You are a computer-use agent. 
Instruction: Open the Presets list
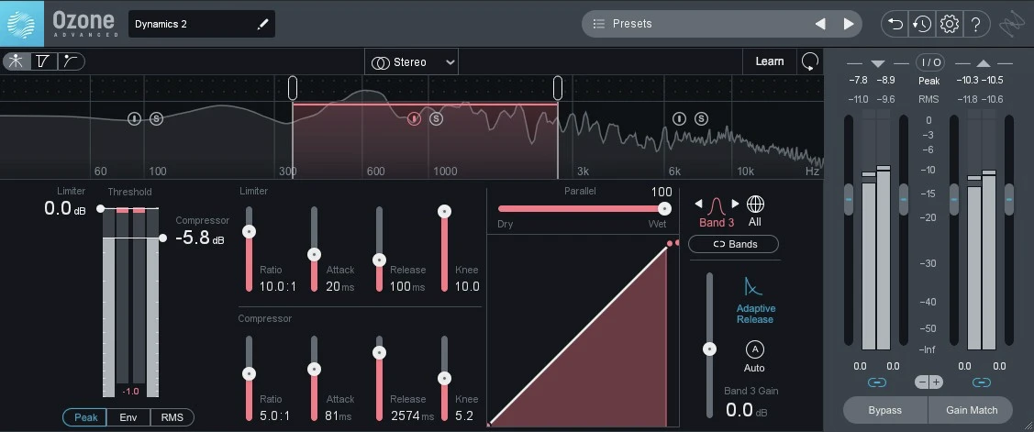697,24
